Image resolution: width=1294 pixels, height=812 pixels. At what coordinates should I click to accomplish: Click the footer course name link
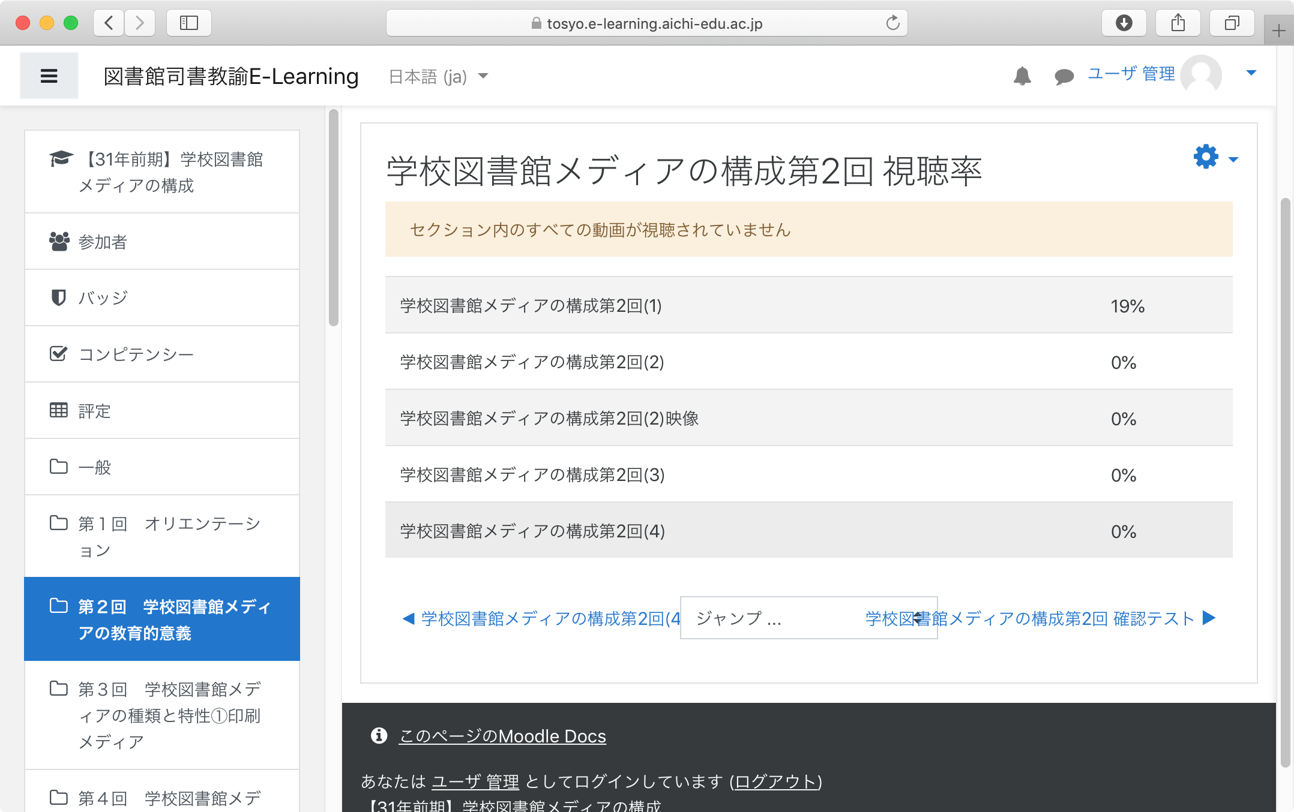[511, 805]
